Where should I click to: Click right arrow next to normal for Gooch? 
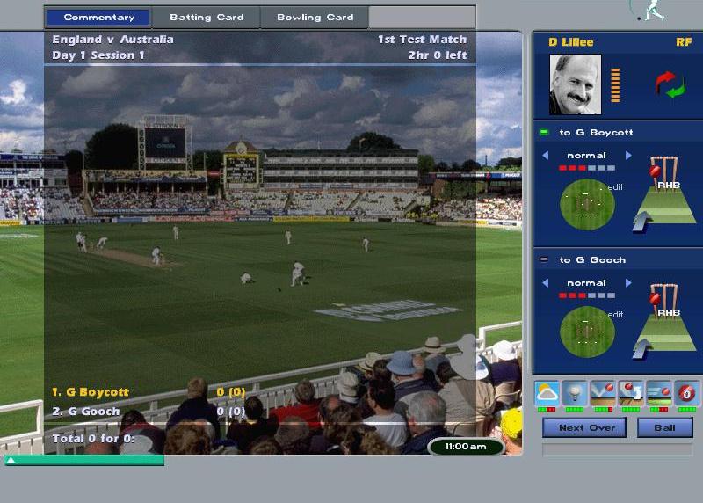(x=628, y=283)
